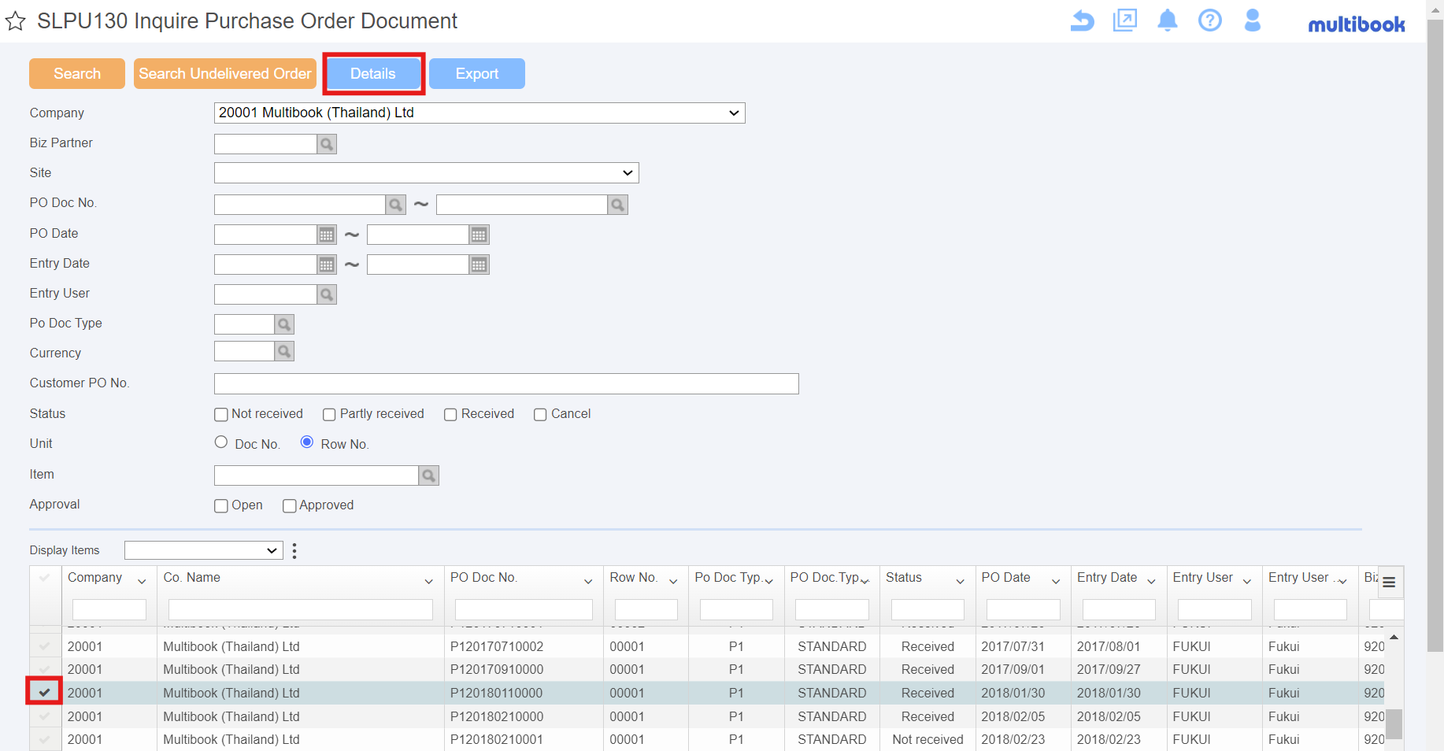Click the multibook logo
The image size is (1444, 751).
1357,24
